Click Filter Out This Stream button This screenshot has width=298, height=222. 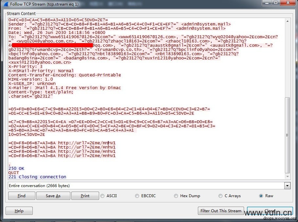click(x=221, y=211)
